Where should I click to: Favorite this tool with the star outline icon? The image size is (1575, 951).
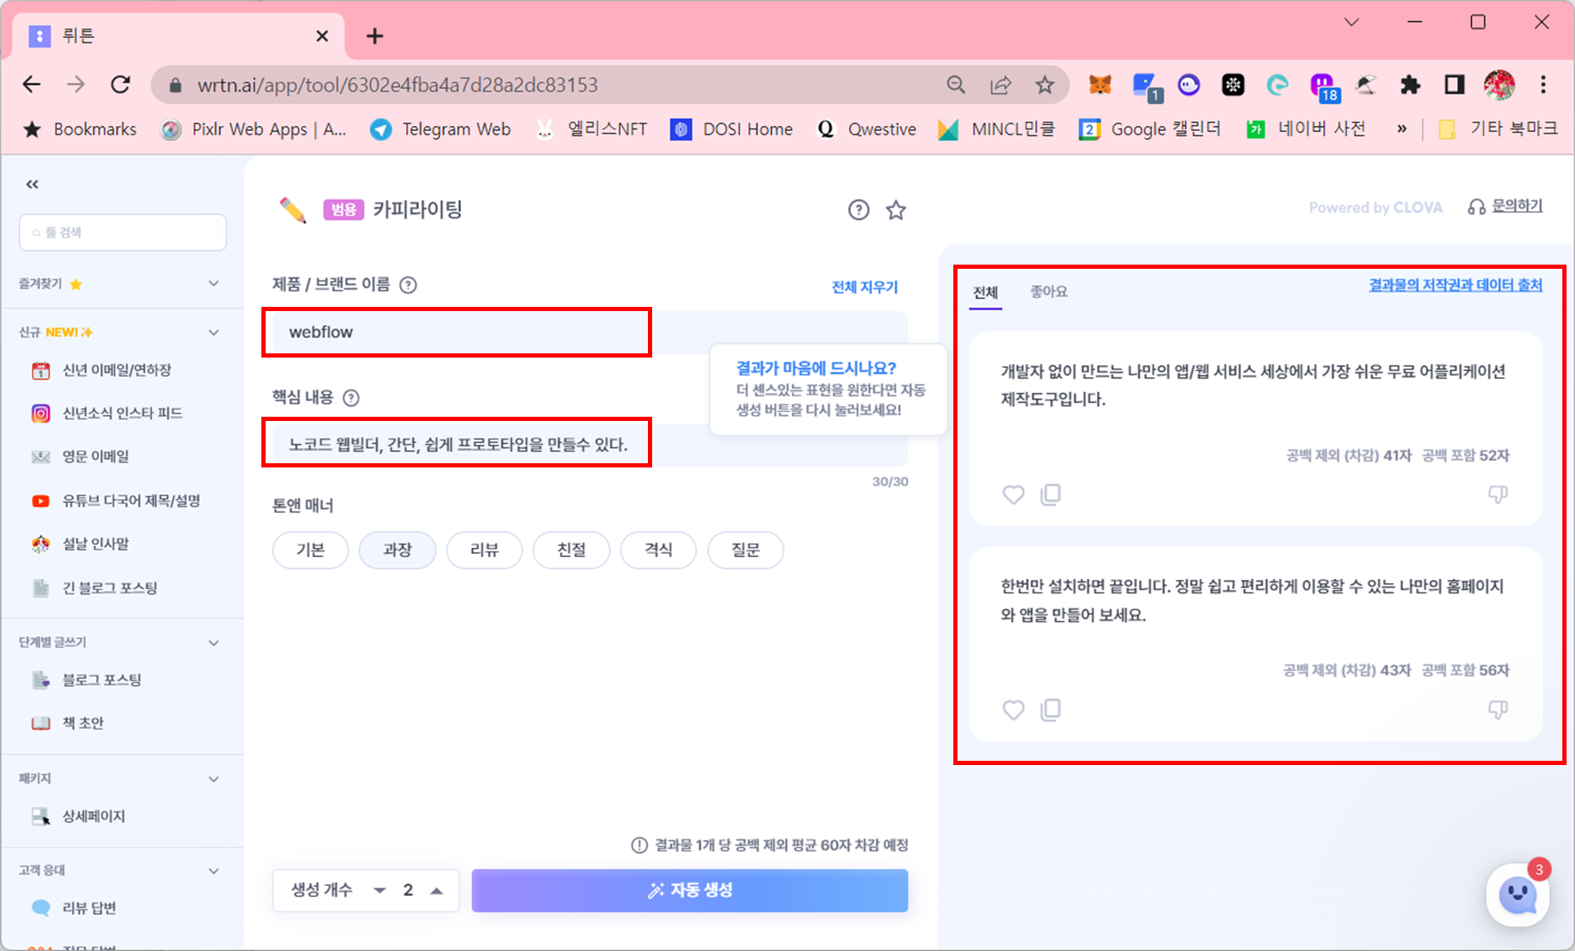[x=896, y=210]
